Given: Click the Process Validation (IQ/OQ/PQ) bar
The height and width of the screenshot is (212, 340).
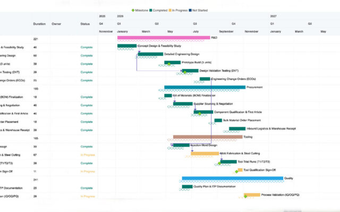Looking at the screenshot, I should point(252,195).
